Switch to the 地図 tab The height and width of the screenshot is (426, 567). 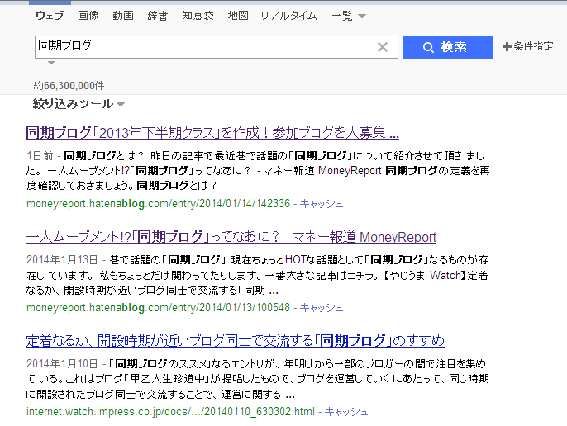(x=238, y=16)
